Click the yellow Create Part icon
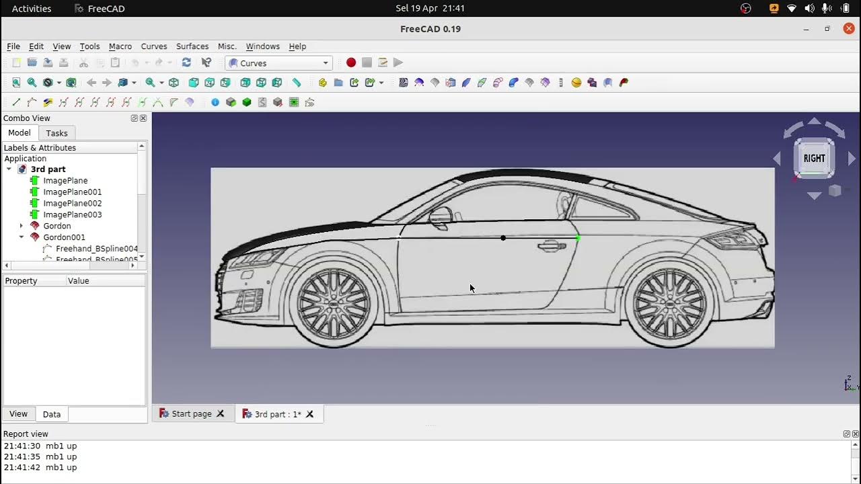Viewport: 861px width, 484px height. [x=323, y=83]
